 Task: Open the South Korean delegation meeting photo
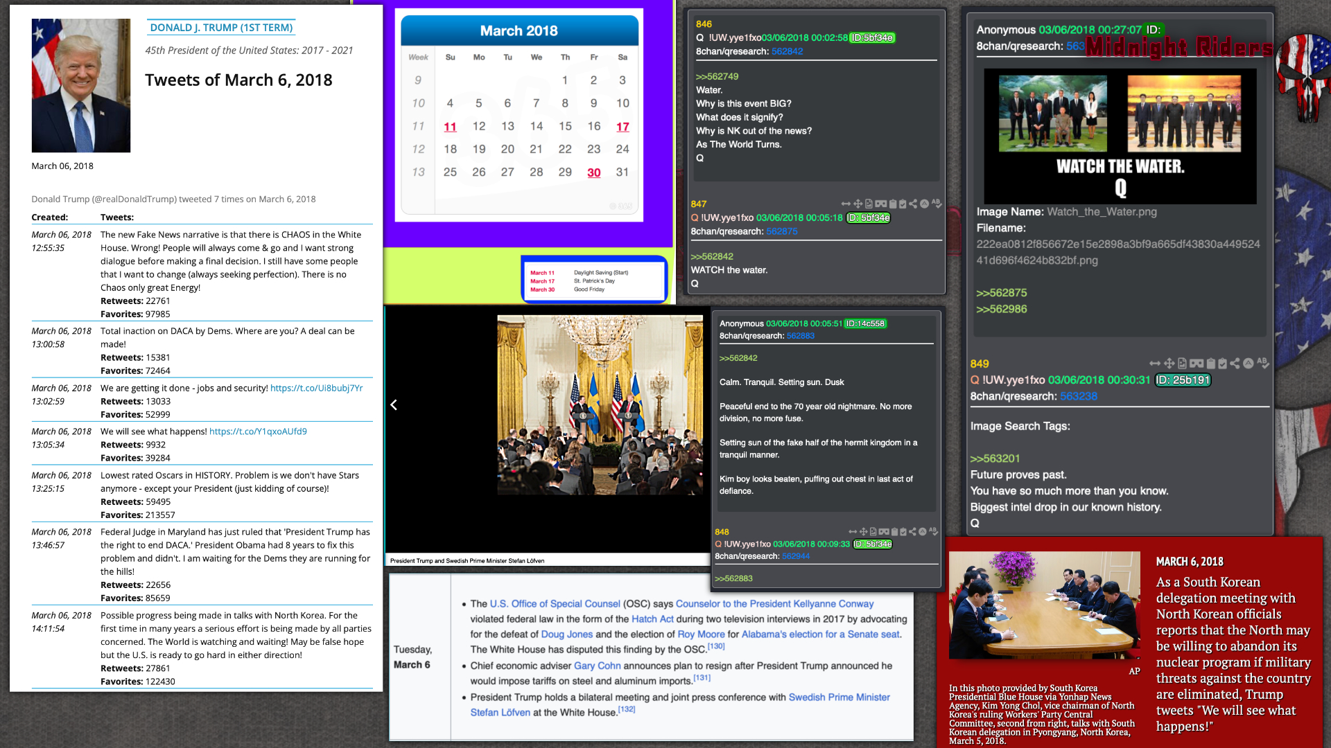click(1044, 605)
